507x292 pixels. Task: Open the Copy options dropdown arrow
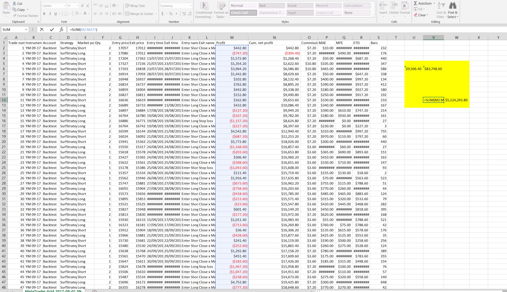(x=27, y=10)
